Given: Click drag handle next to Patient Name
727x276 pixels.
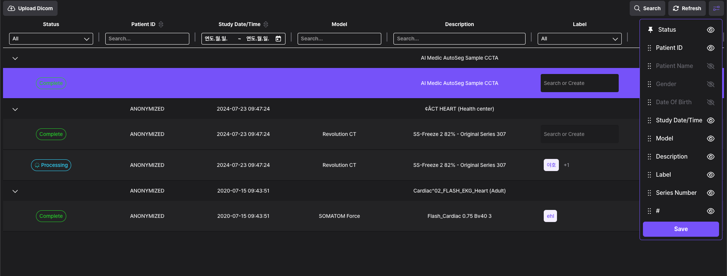Looking at the screenshot, I should click(x=649, y=66).
